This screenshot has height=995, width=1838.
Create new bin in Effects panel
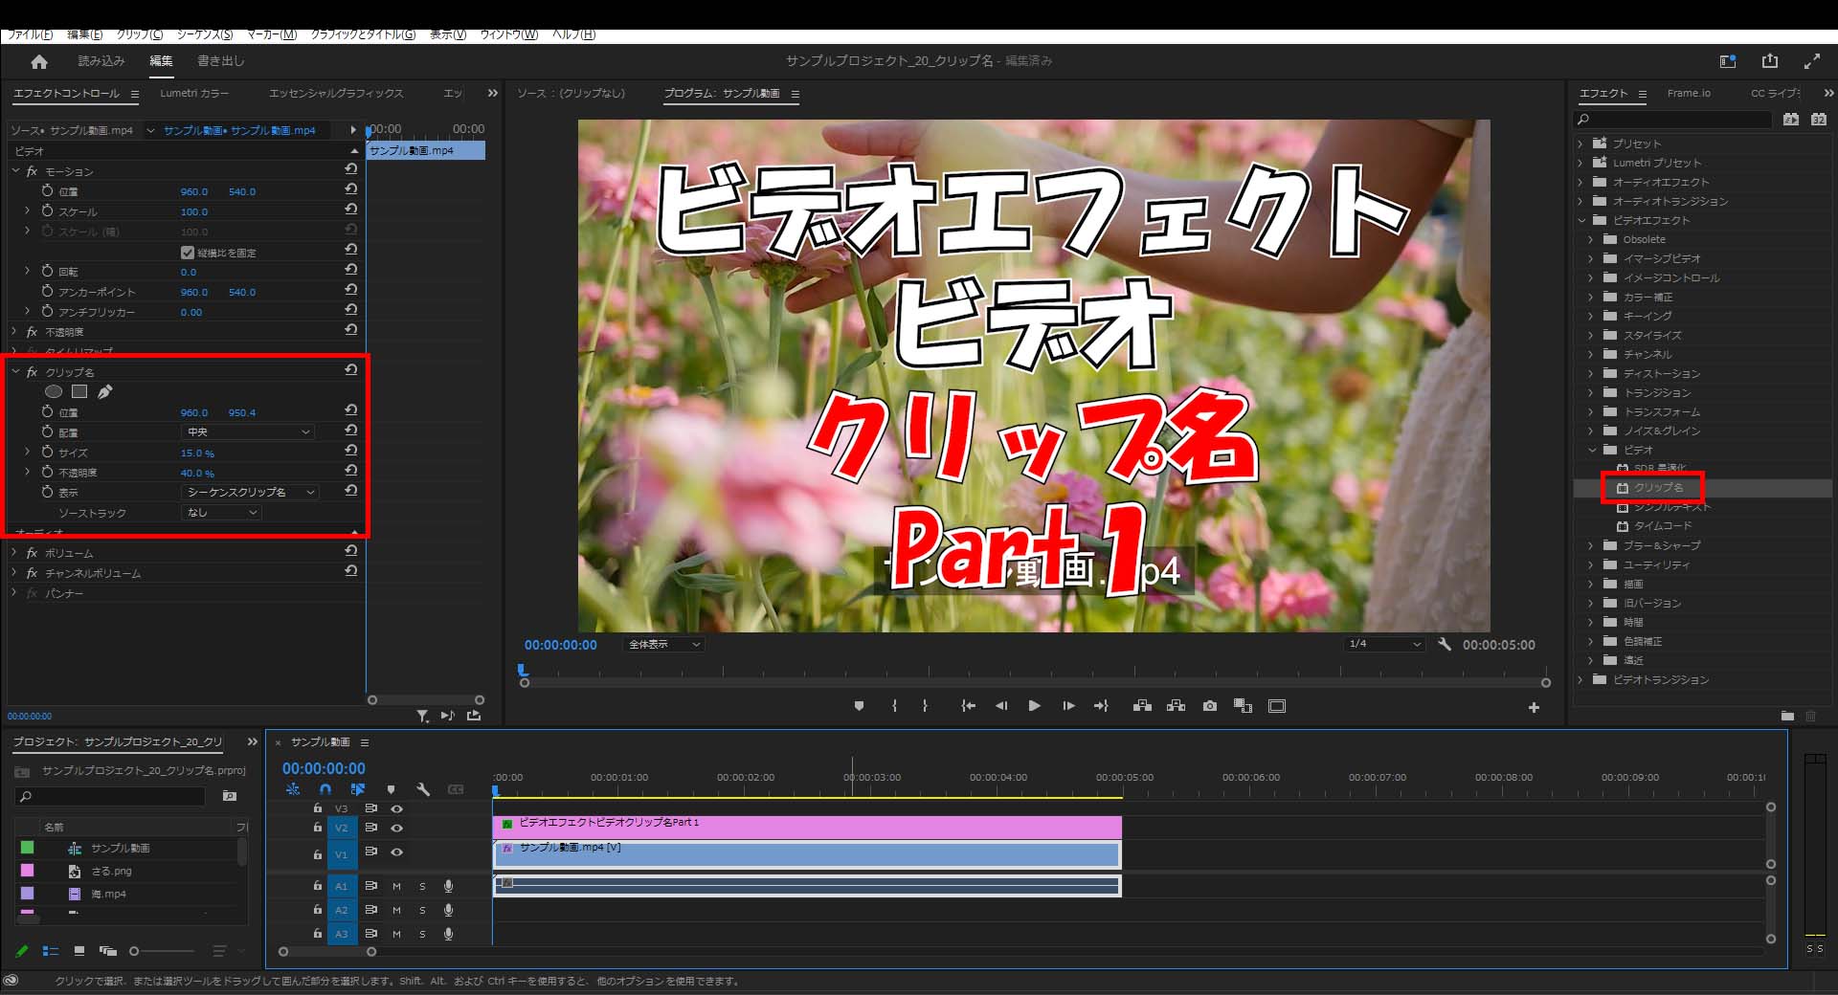click(1787, 716)
